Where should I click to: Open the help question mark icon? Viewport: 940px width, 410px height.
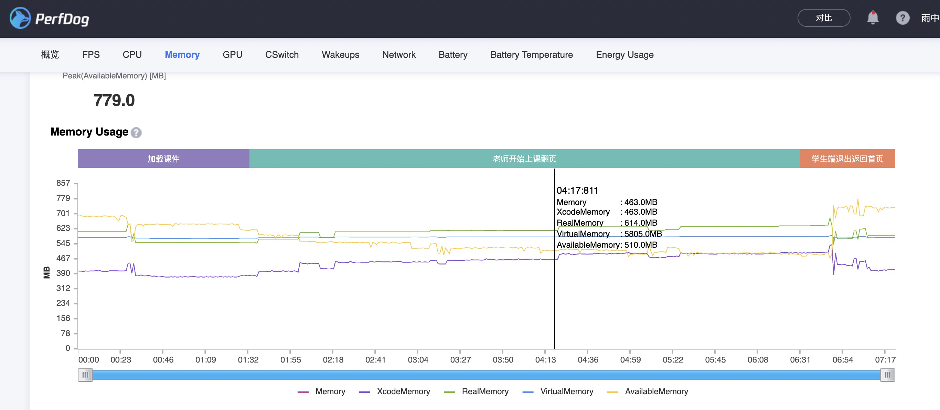click(902, 18)
